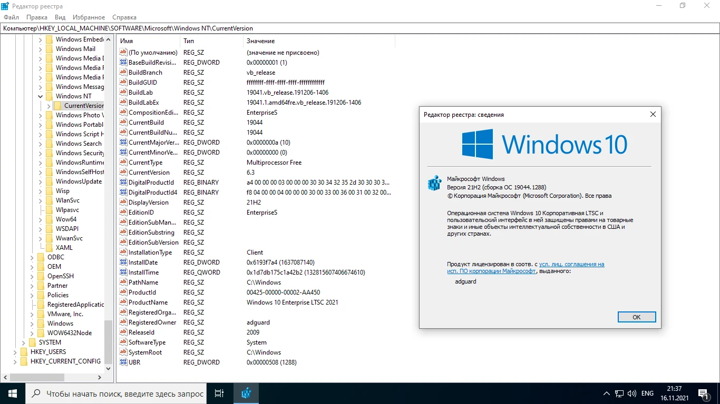Click the Task View taskbar icon
Image resolution: width=720 pixels, height=404 pixels.
219,393
